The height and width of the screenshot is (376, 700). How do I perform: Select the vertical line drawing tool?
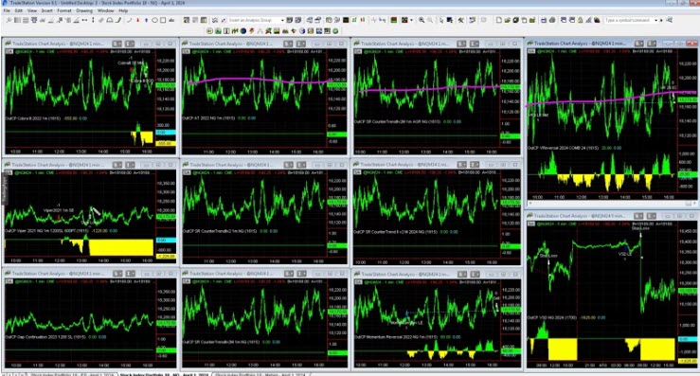(93, 20)
